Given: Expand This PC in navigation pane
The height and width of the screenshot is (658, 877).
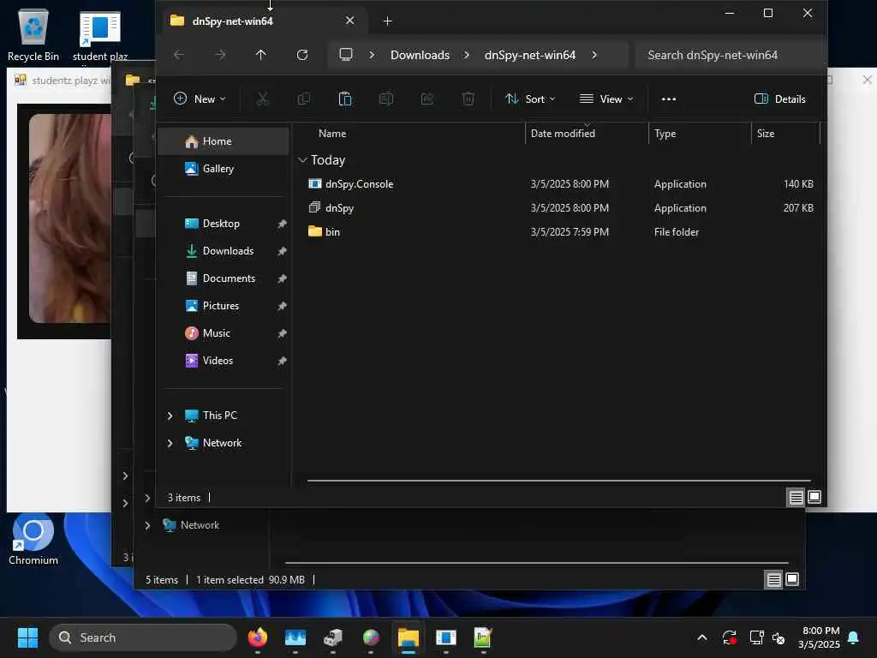Looking at the screenshot, I should click(170, 416).
